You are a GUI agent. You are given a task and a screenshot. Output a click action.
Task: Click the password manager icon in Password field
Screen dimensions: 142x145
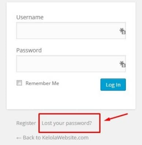coord(123,64)
